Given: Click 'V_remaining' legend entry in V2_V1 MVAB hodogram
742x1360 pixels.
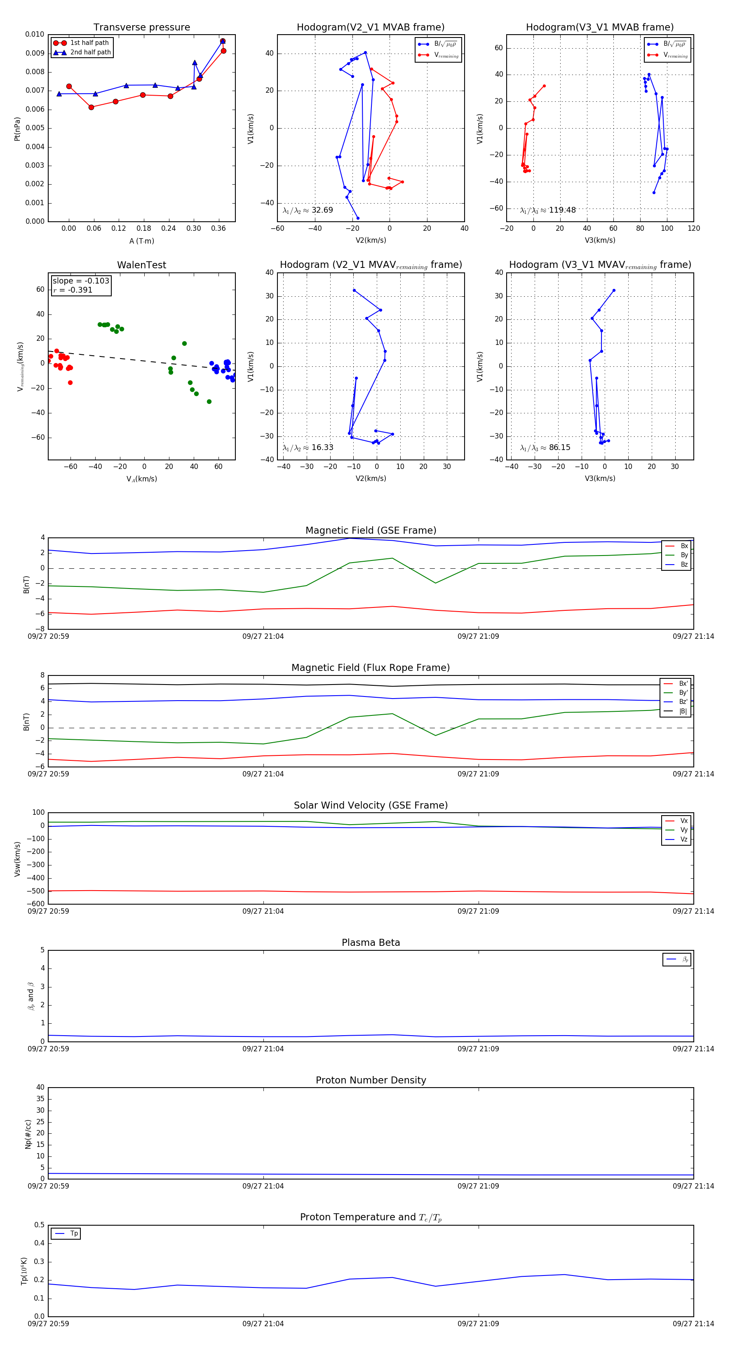Looking at the screenshot, I should click(438, 55).
